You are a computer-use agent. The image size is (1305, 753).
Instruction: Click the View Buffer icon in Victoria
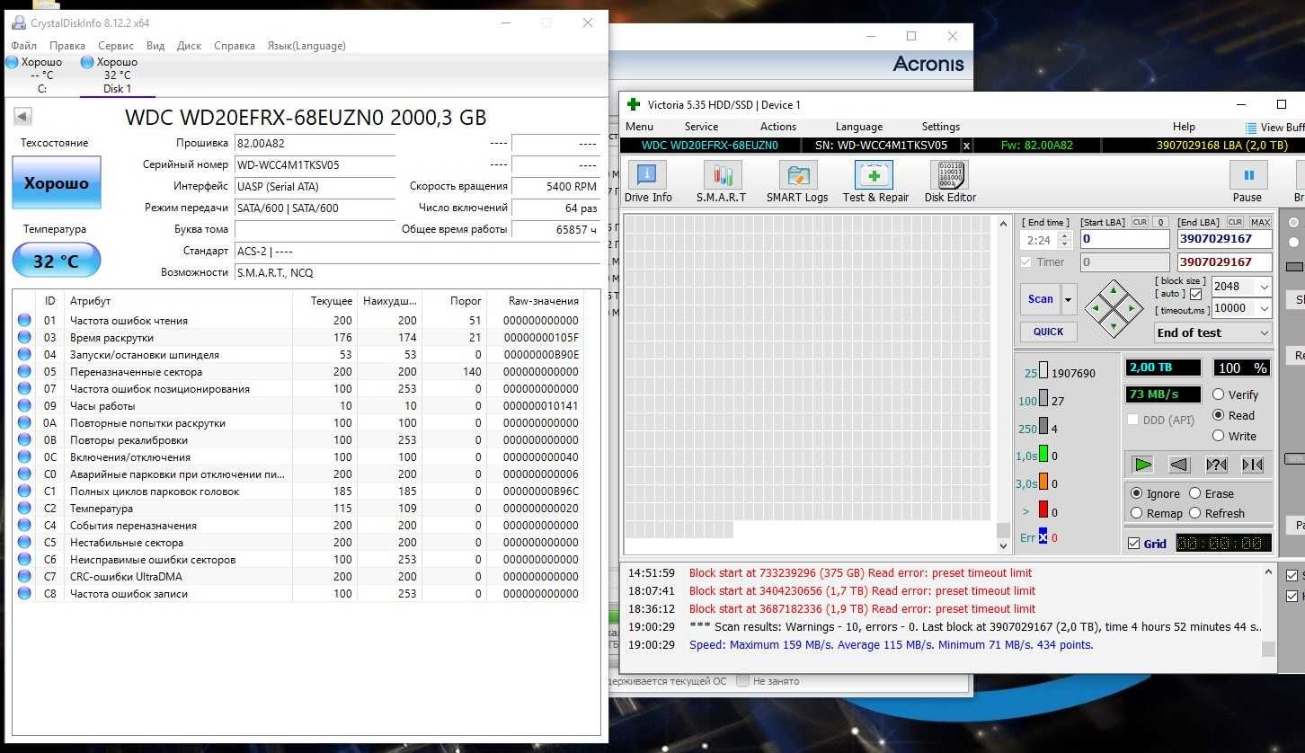pyautogui.click(x=1251, y=128)
